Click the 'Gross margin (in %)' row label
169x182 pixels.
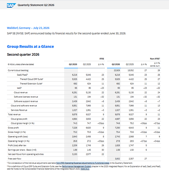17,132
